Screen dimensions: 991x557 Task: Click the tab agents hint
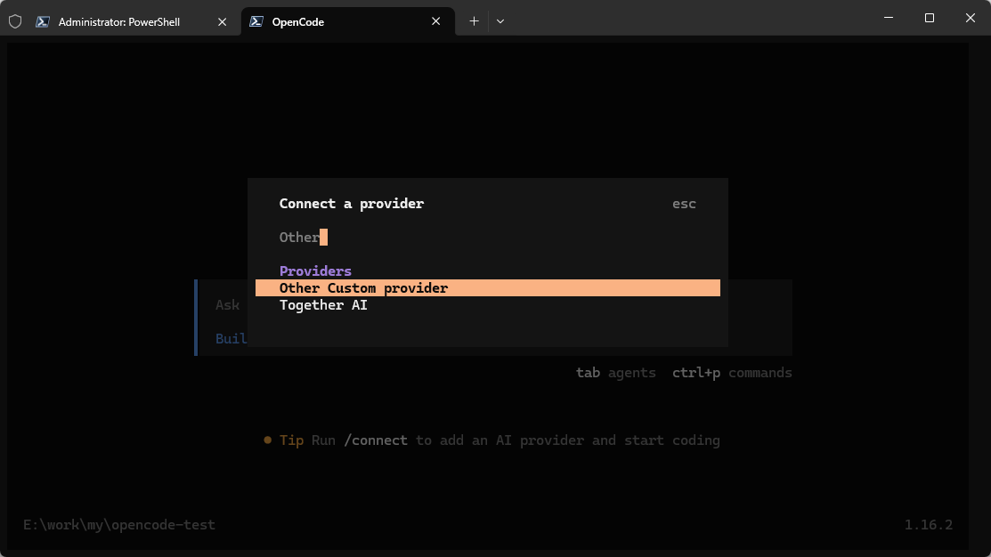[x=615, y=373]
